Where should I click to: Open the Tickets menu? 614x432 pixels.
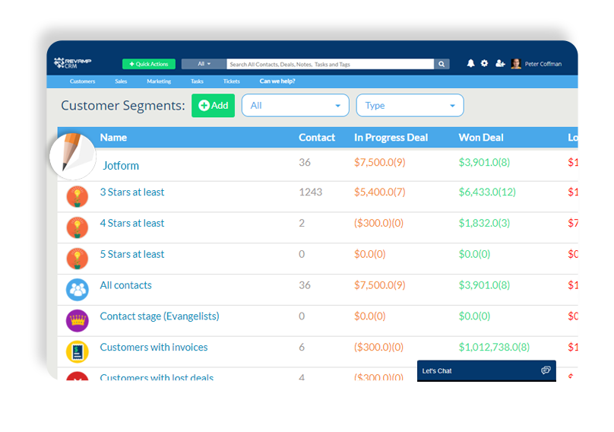click(232, 81)
